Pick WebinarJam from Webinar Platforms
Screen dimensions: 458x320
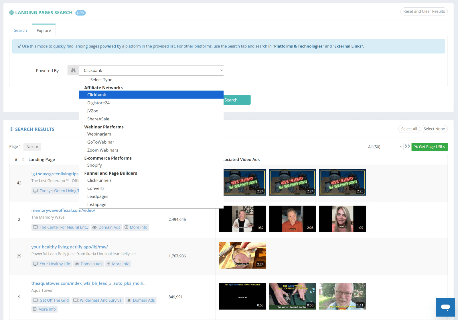point(151,134)
